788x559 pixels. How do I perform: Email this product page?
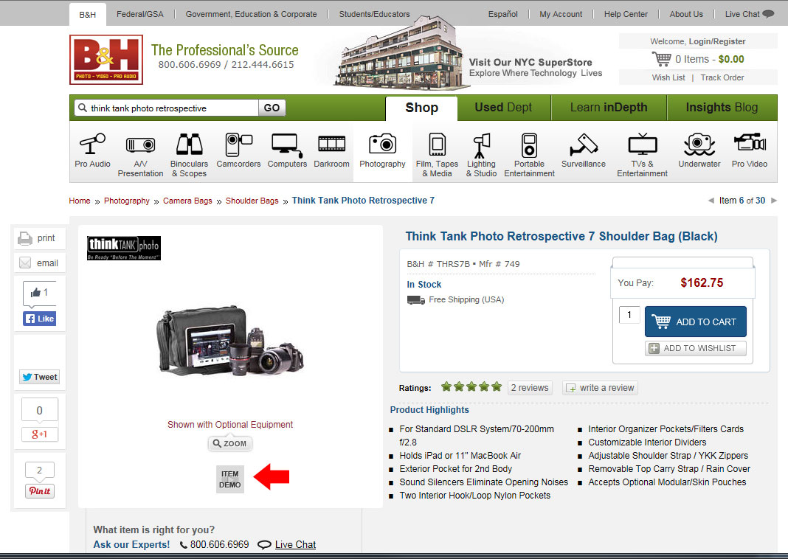click(38, 263)
